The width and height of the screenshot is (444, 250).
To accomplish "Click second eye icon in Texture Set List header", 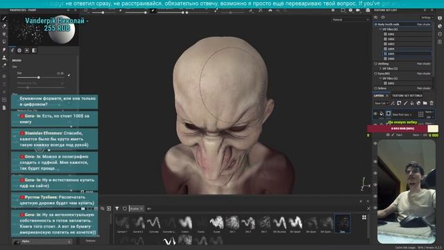I will (383, 17).
